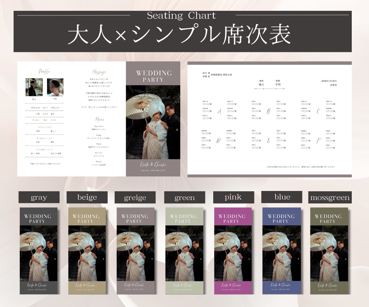369x307 pixels.
Task: Click the beige color label
Action: pyautogui.click(x=87, y=197)
